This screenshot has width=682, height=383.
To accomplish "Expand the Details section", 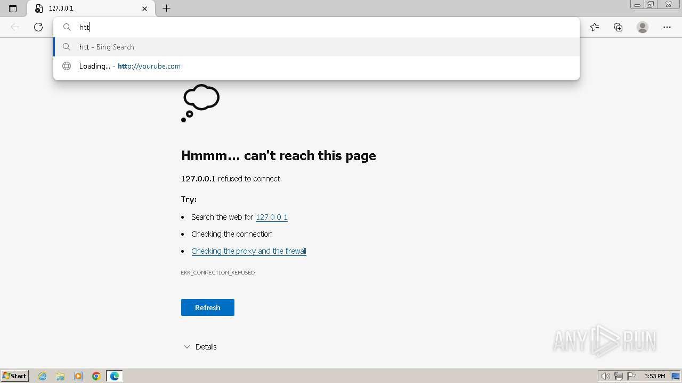I will [200, 347].
